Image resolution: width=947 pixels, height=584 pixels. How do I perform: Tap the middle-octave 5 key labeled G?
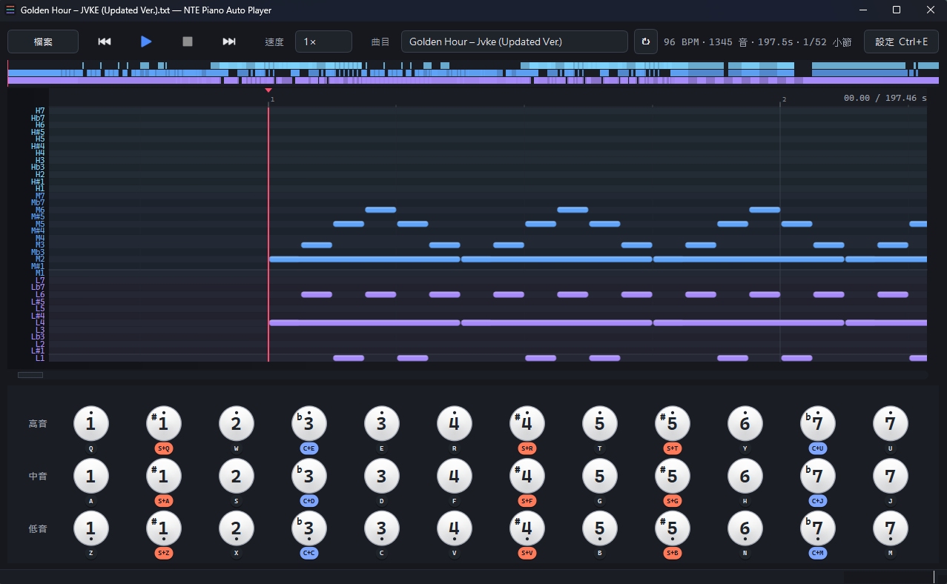coord(600,477)
